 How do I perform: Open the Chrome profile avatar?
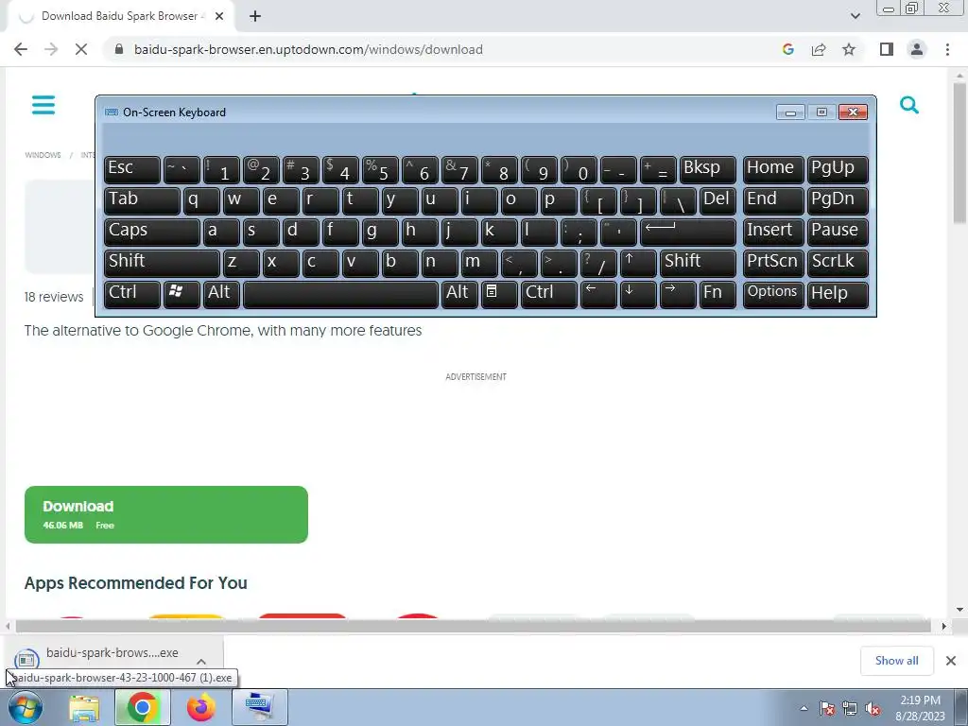pyautogui.click(x=917, y=49)
